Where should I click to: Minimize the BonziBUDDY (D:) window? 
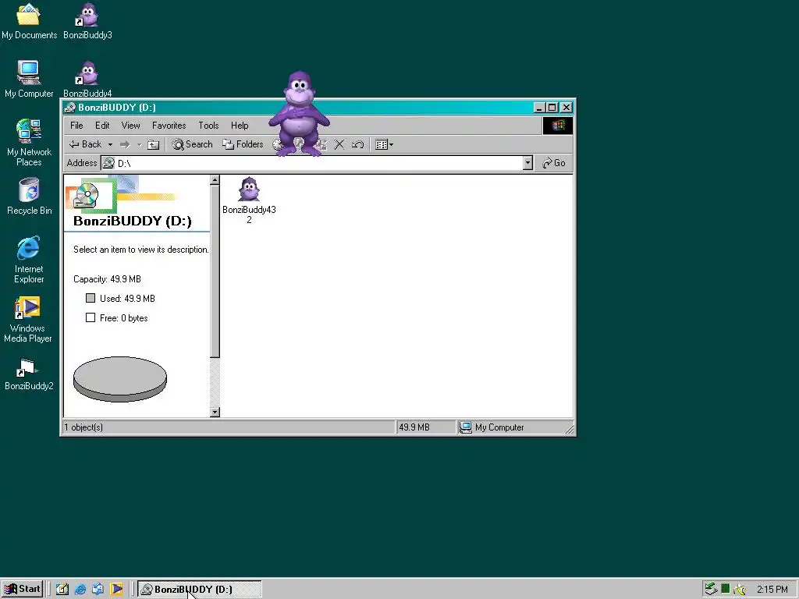pyautogui.click(x=540, y=108)
